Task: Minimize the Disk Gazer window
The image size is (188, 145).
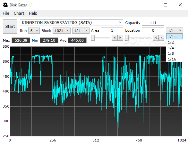Action: tap(151, 5)
